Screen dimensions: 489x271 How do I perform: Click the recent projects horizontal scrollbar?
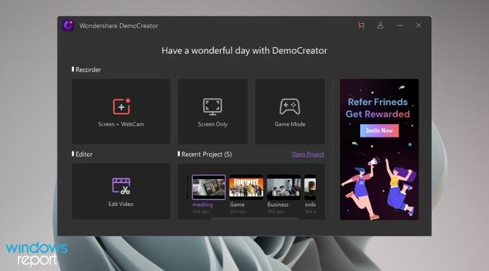click(x=255, y=219)
